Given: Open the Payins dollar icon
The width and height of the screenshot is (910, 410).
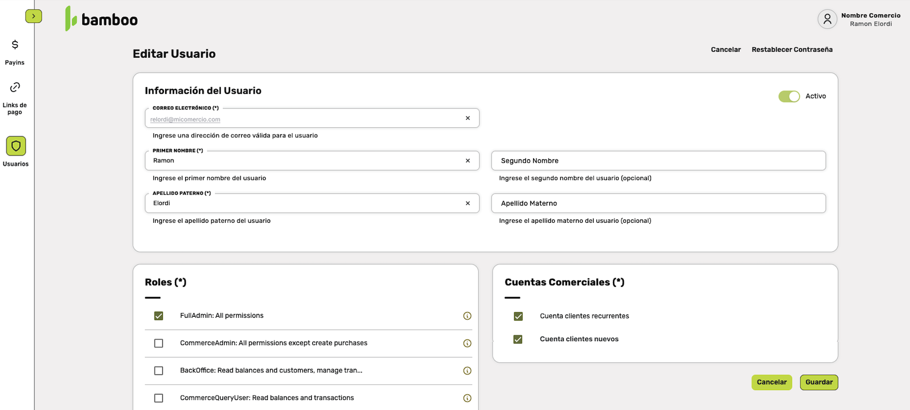Looking at the screenshot, I should tap(15, 45).
